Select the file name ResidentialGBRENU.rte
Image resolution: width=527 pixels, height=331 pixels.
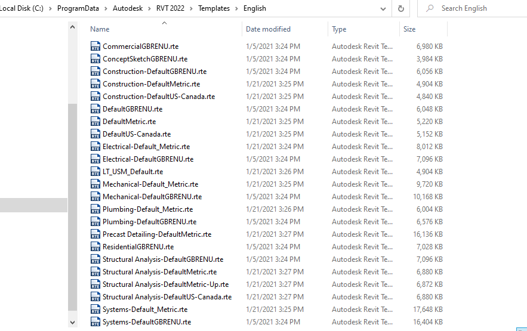click(138, 247)
